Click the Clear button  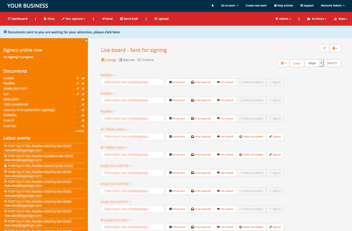[297, 63]
